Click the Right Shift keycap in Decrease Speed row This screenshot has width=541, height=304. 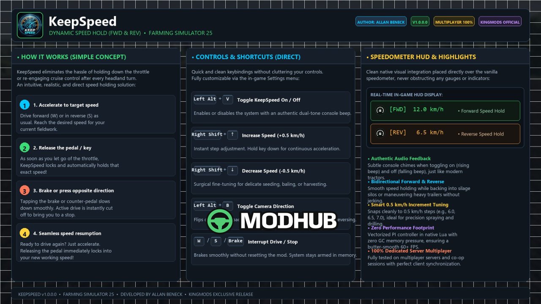click(207, 171)
